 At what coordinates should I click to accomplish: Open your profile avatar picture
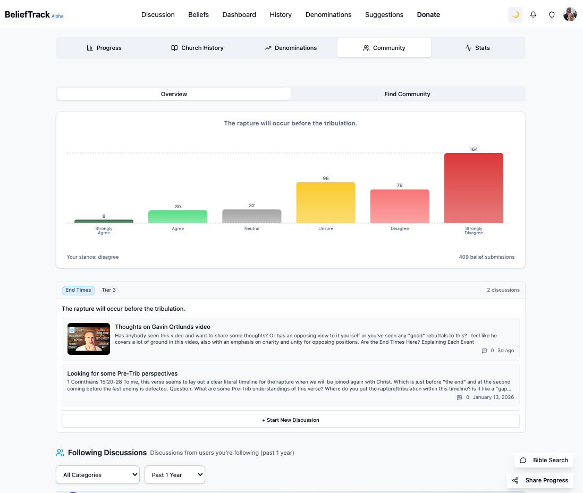click(x=570, y=14)
